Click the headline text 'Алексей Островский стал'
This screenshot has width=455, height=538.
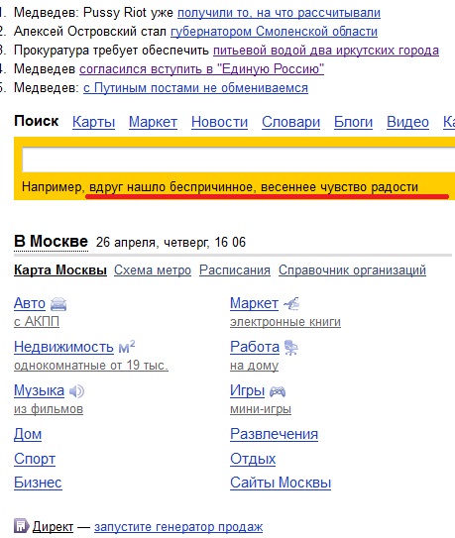(90, 32)
